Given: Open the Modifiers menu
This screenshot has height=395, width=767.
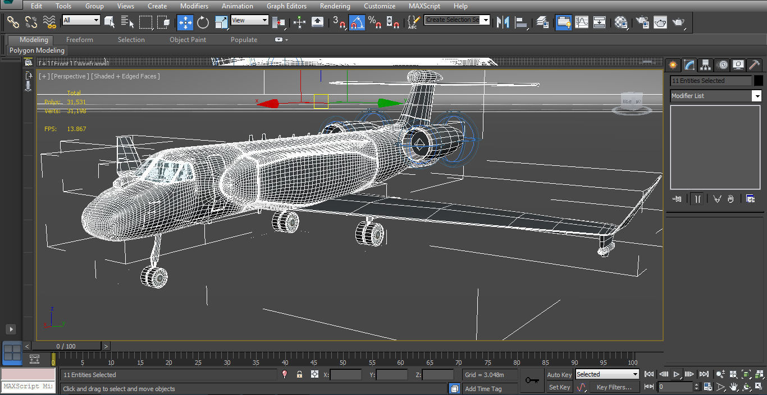Looking at the screenshot, I should click(x=194, y=6).
